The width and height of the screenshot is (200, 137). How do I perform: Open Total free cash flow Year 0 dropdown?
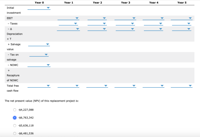[39, 86]
